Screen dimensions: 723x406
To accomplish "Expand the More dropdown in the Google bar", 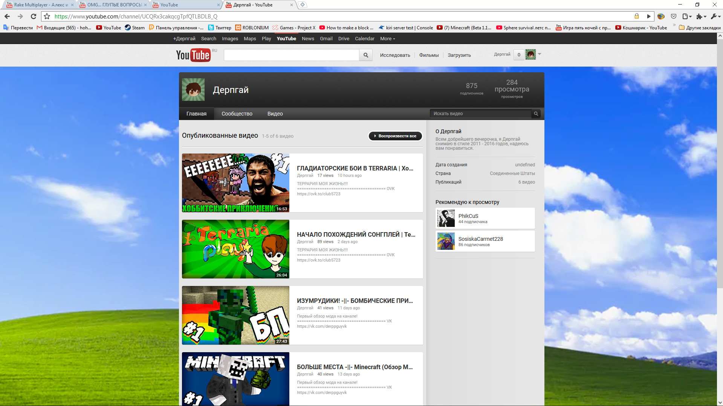I will tap(387, 39).
